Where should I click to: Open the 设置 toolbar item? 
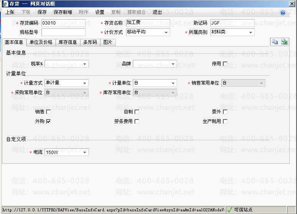(100, 12)
